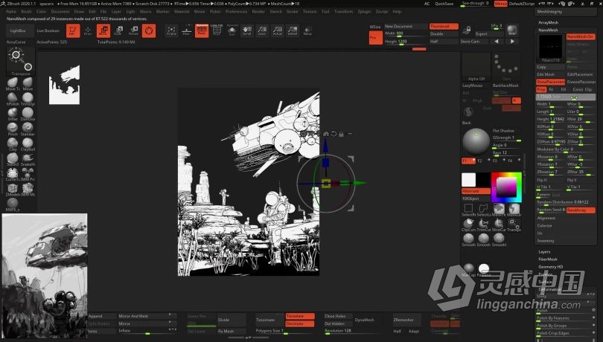Toggle the Alternate color button
Viewport: 603px width, 342px height.
(x=476, y=191)
